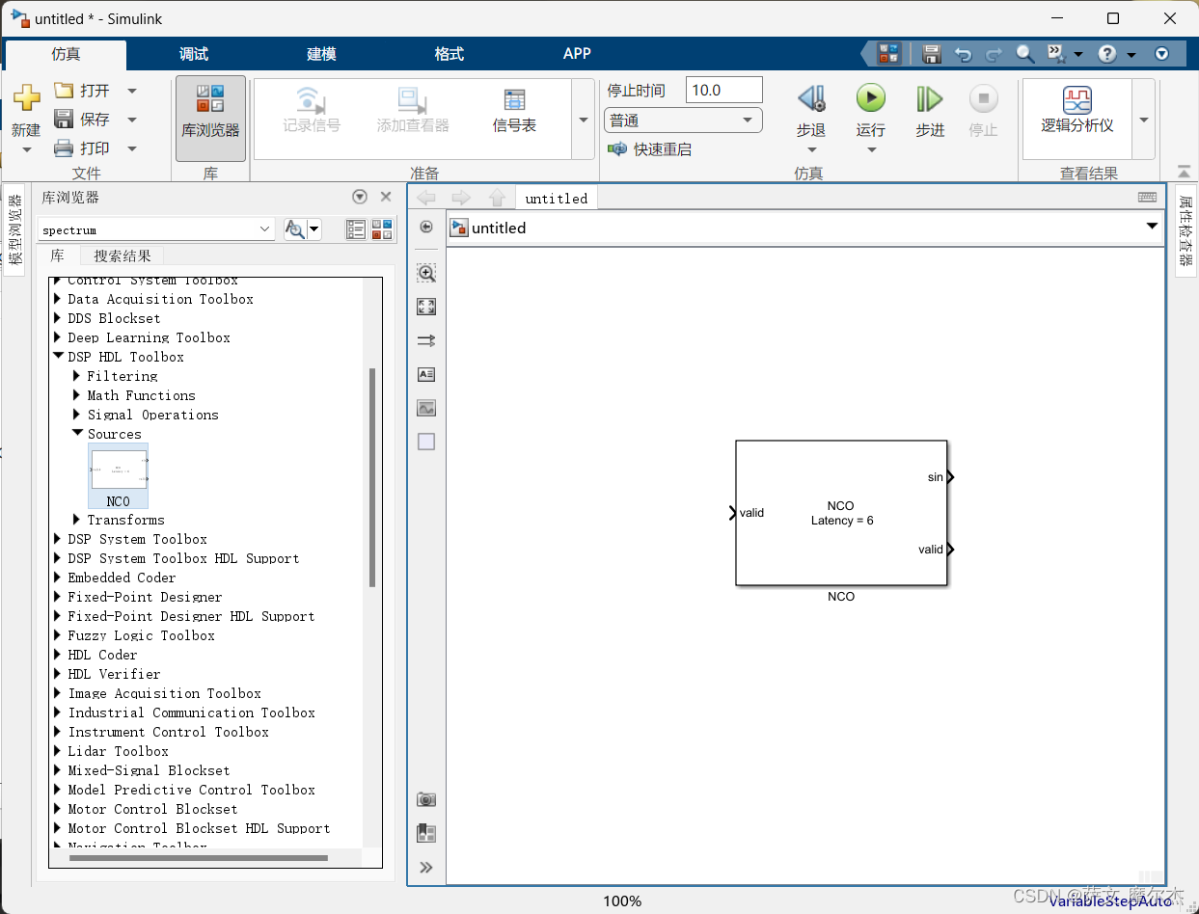This screenshot has height=914, width=1199.
Task: Click the fit-to-view icon on canvas sidebar
Action: coord(425,307)
